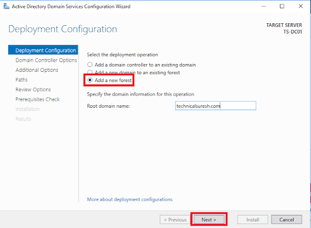Select 'Add a domain controller to an existing domain'

click(89, 65)
